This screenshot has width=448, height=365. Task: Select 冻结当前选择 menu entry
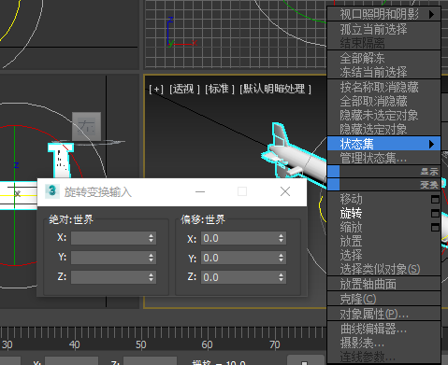383,72
